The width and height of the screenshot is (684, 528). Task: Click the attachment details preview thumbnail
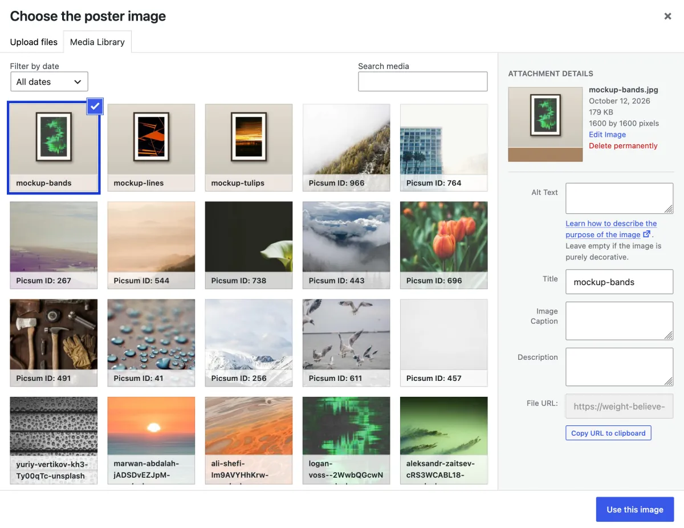coord(545,124)
